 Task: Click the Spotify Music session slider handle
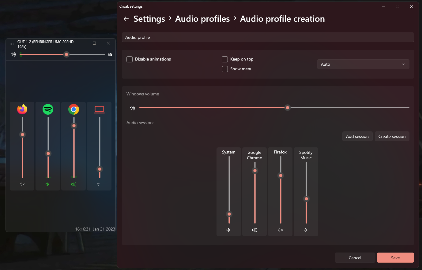(306, 199)
